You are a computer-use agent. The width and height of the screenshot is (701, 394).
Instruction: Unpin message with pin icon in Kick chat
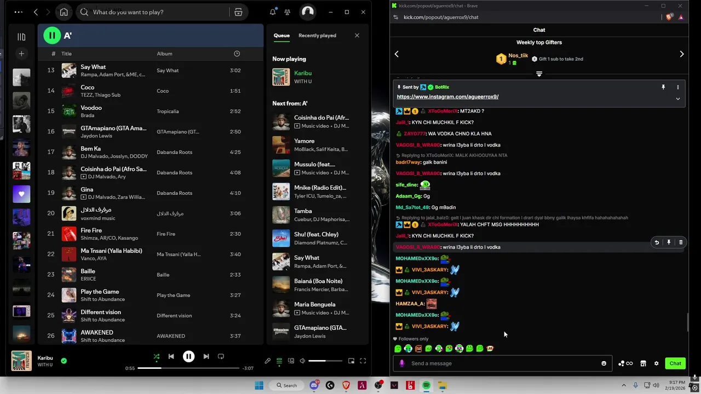tap(663, 87)
